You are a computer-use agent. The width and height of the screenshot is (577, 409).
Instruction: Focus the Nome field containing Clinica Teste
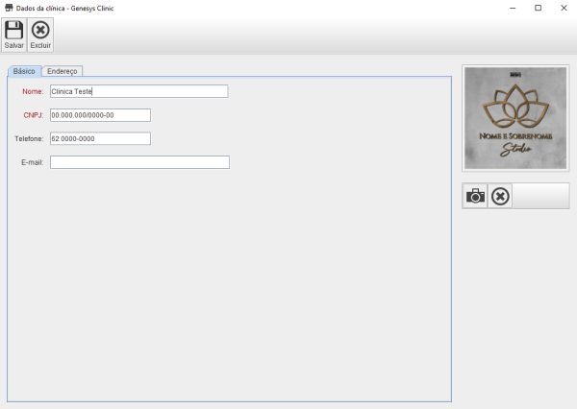[138, 91]
